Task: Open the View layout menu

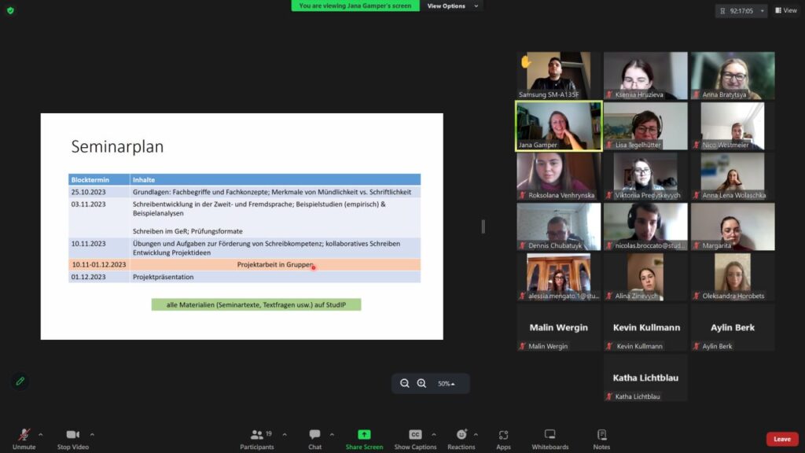Action: click(x=785, y=11)
